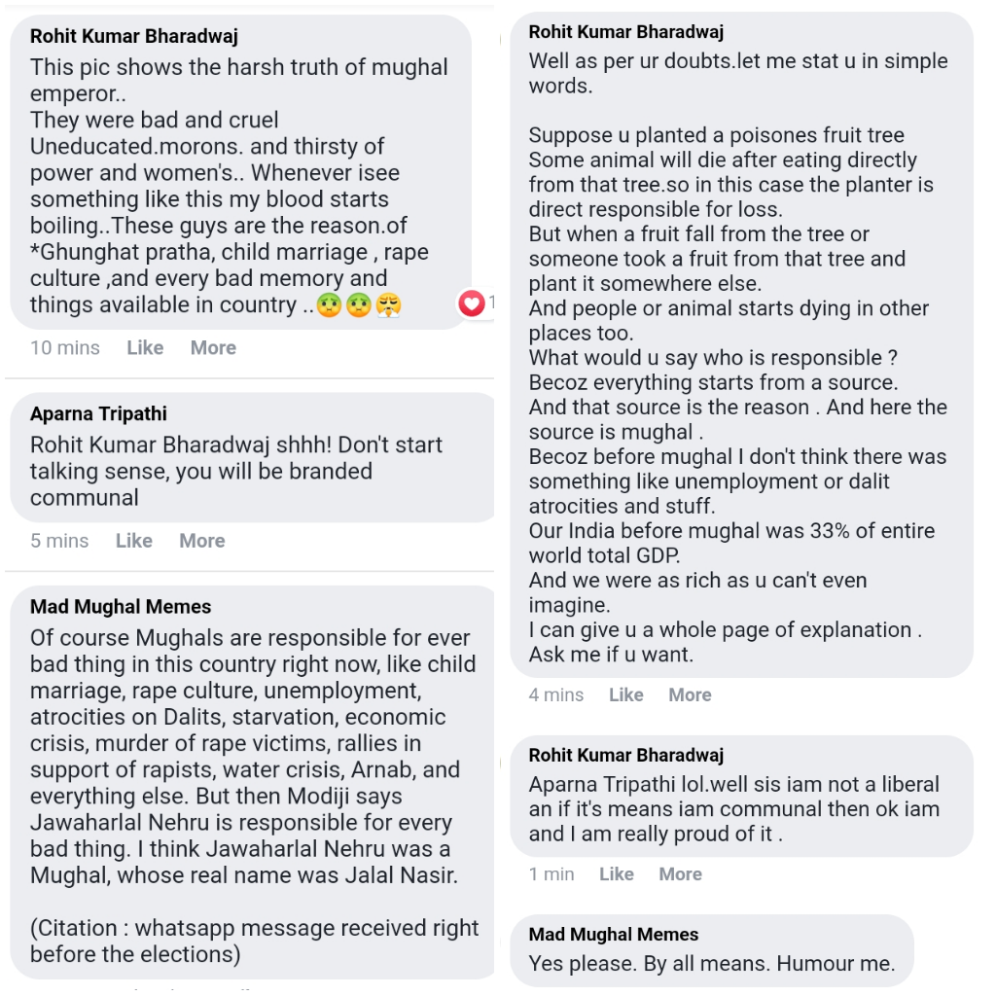Like Rohit's 1 min ago comment
This screenshot has height=996, width=996.
(617, 874)
